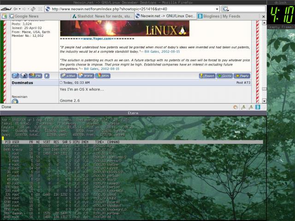Click the VIRT column header in top

pyautogui.click(x=47, y=142)
